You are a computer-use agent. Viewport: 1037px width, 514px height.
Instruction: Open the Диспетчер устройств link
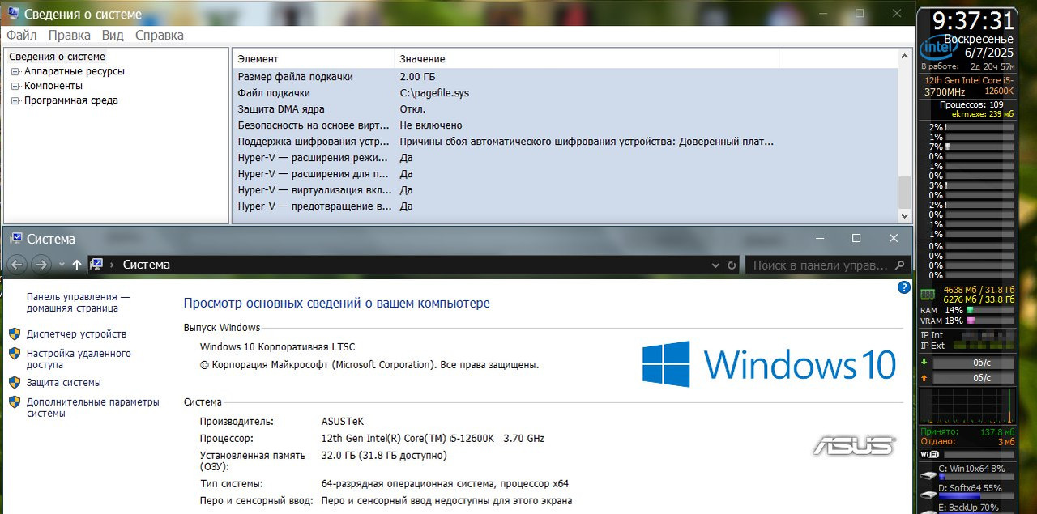point(76,333)
